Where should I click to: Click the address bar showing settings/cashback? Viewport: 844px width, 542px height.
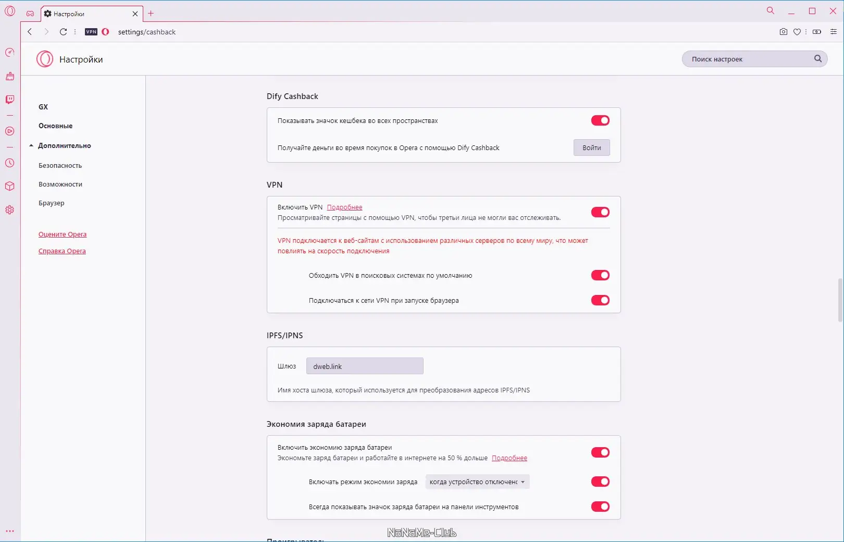tap(147, 32)
